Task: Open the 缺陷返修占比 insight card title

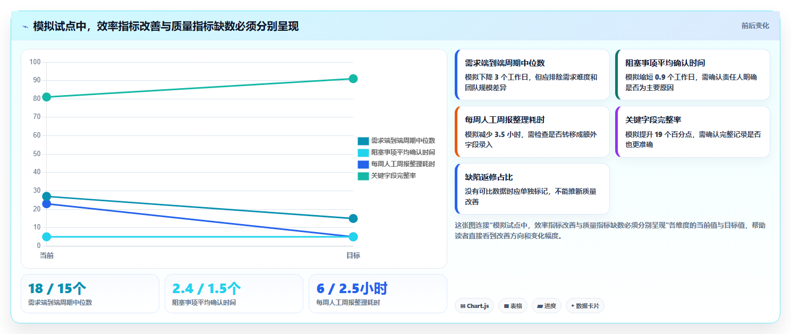Action: pyautogui.click(x=489, y=177)
